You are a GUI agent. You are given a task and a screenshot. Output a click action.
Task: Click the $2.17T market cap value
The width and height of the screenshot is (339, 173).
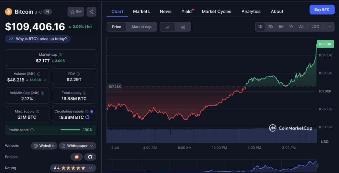click(x=43, y=61)
